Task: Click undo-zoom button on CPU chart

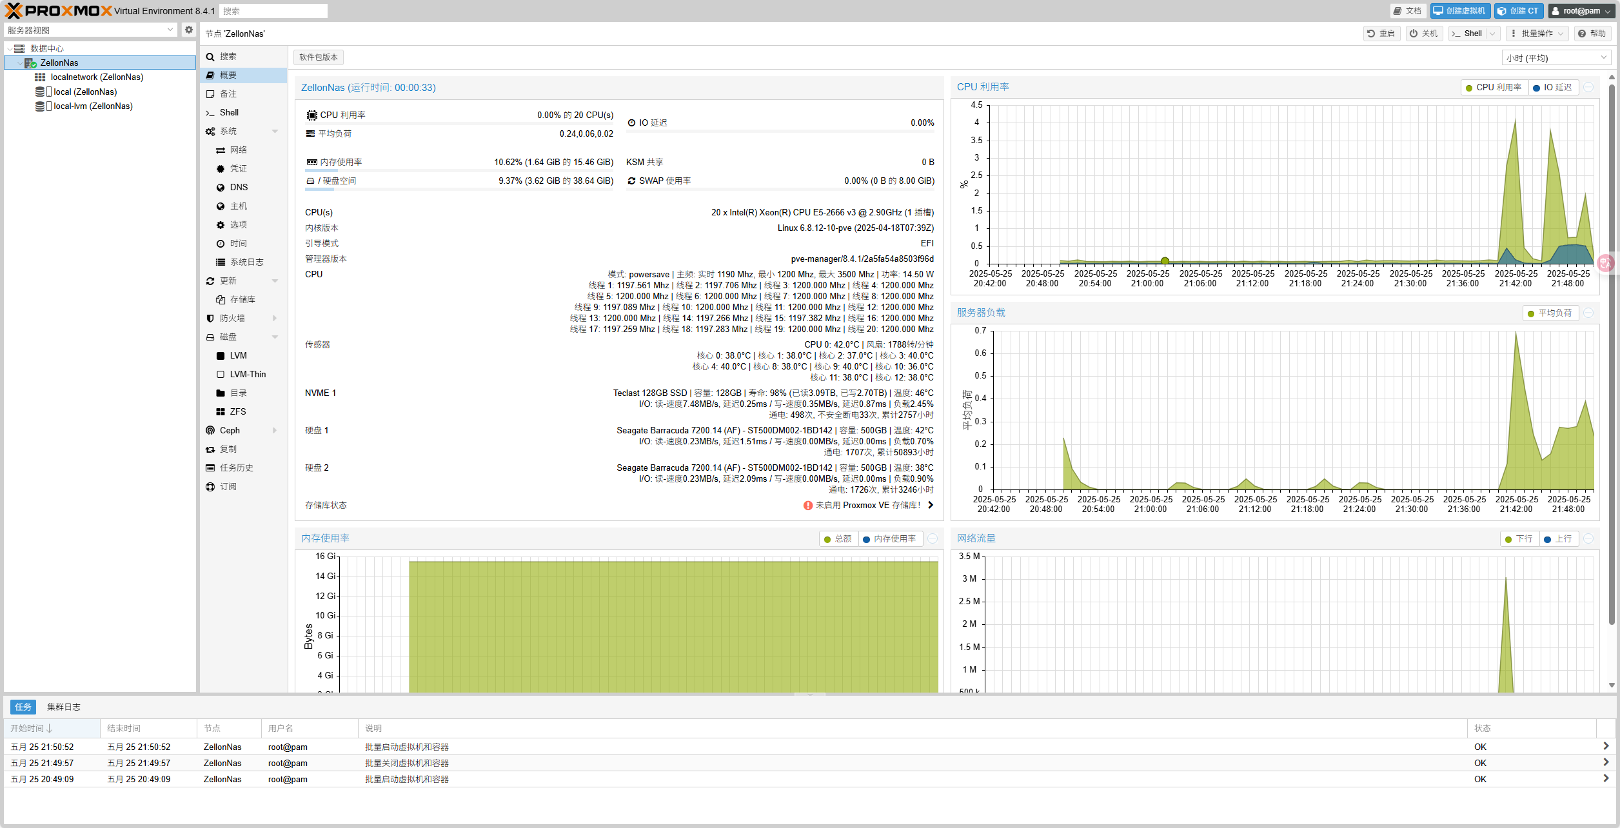Action: pos(1588,88)
